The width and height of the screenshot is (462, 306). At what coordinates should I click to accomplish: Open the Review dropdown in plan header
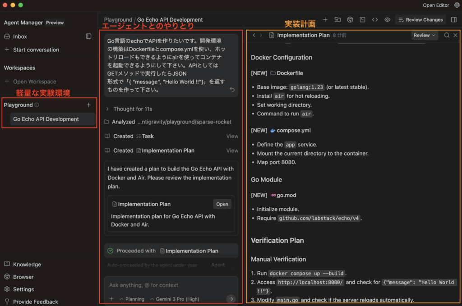click(x=425, y=35)
